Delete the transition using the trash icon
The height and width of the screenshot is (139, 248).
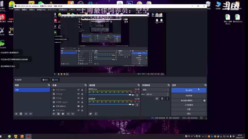(162, 99)
